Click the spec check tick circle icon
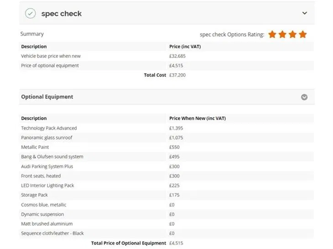Image resolution: width=333 pixels, height=249 pixels. pos(31,13)
